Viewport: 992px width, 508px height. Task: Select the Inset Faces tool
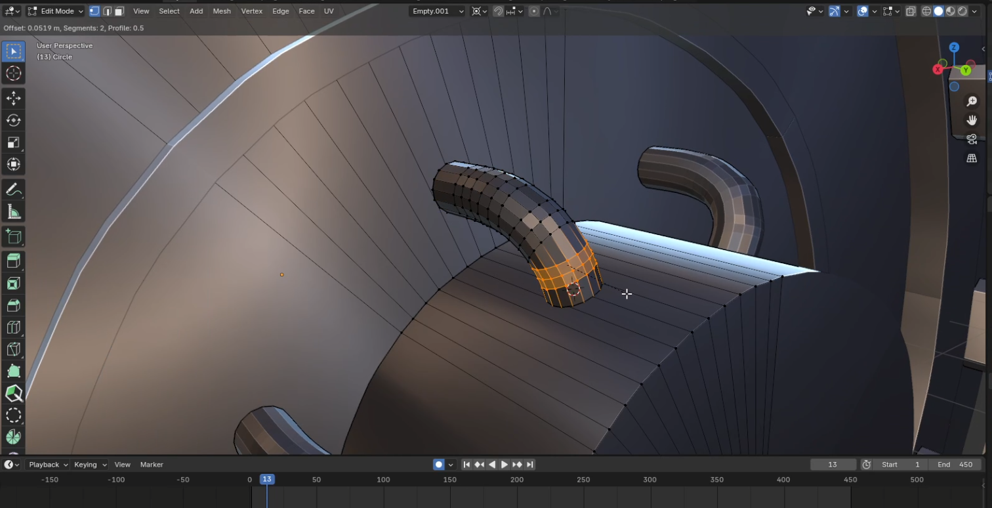point(13,284)
